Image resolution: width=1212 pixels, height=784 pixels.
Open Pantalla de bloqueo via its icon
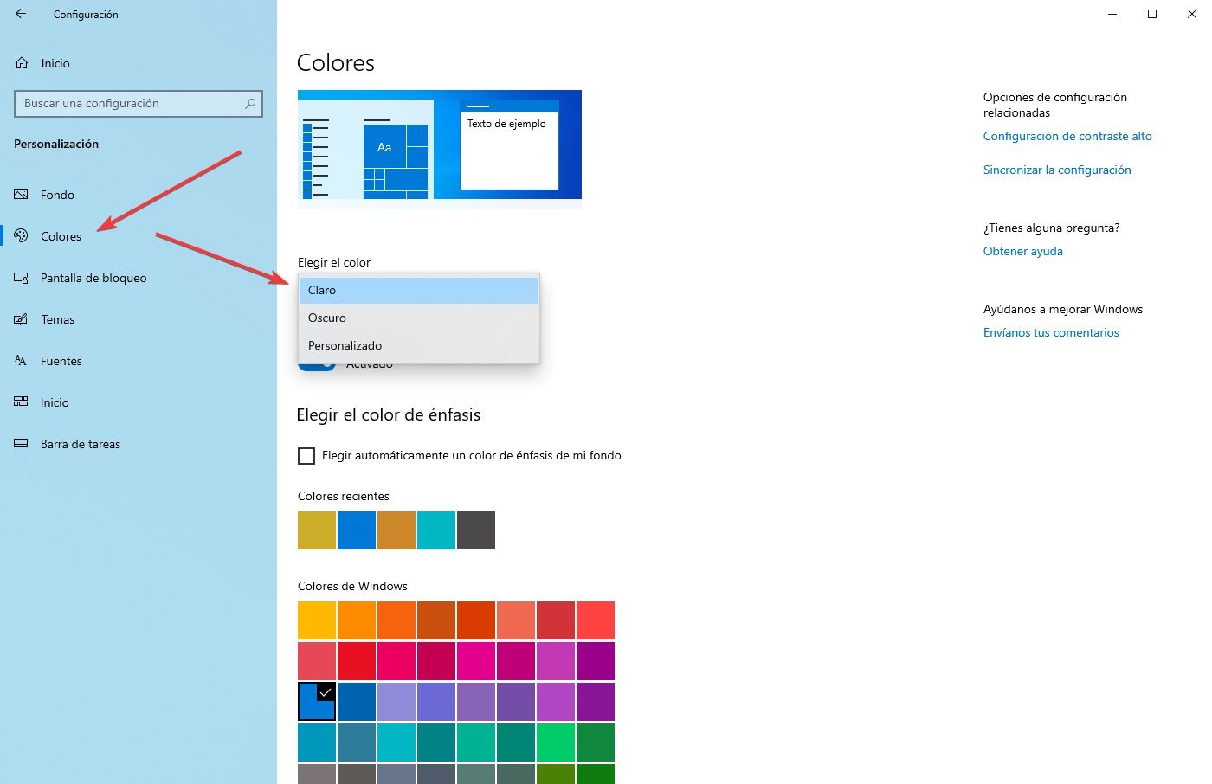[22, 278]
